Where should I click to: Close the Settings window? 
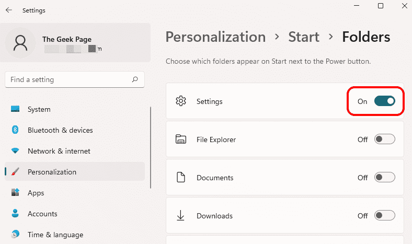click(x=405, y=6)
